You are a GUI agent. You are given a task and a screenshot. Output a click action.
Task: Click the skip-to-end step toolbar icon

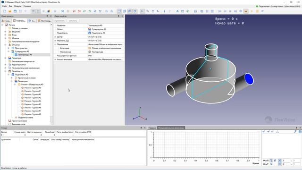click(x=235, y=11)
